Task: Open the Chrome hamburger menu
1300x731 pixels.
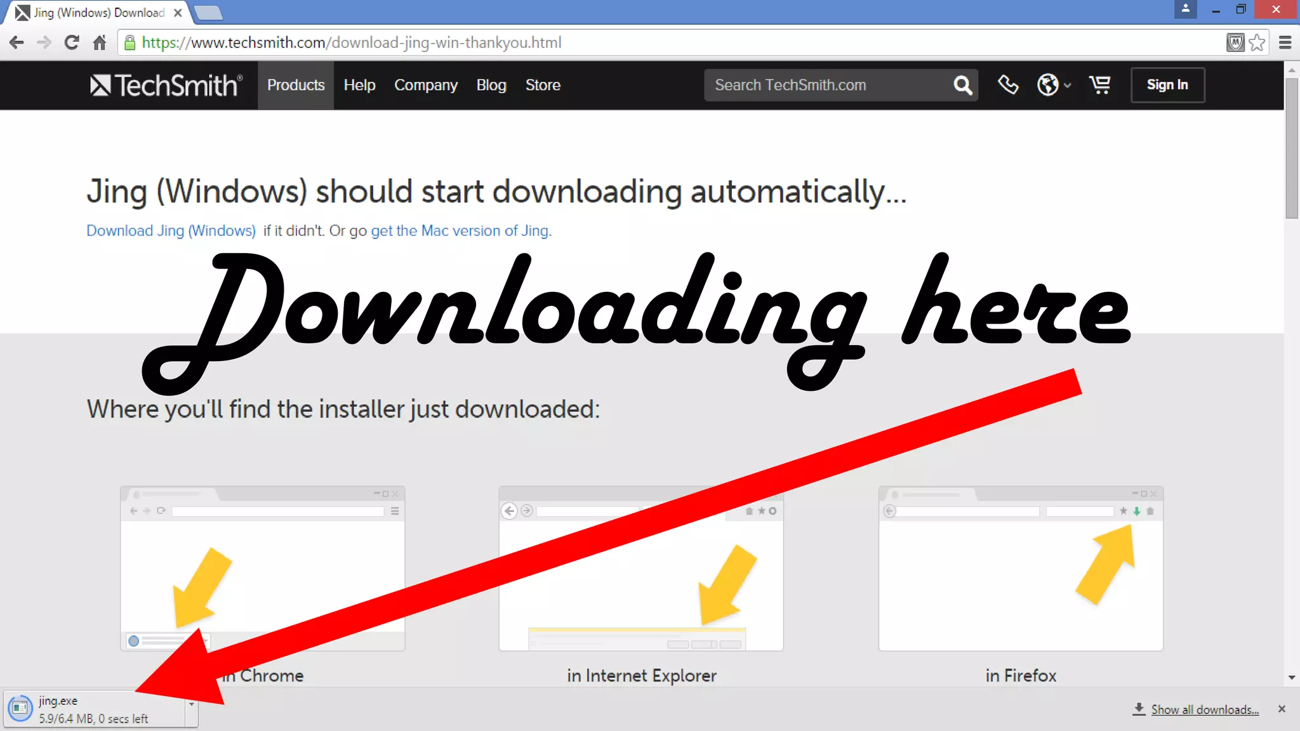Action: pos(1285,43)
